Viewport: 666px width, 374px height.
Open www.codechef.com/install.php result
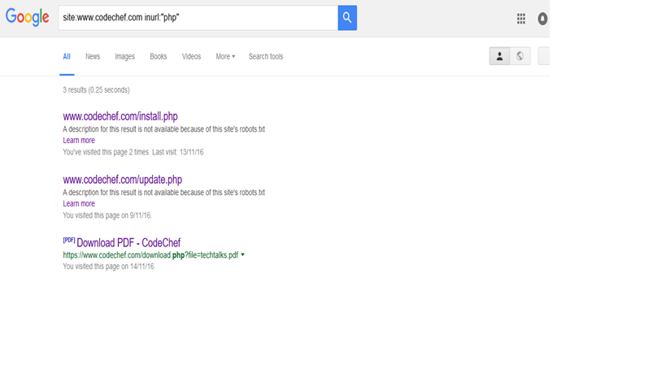120,116
